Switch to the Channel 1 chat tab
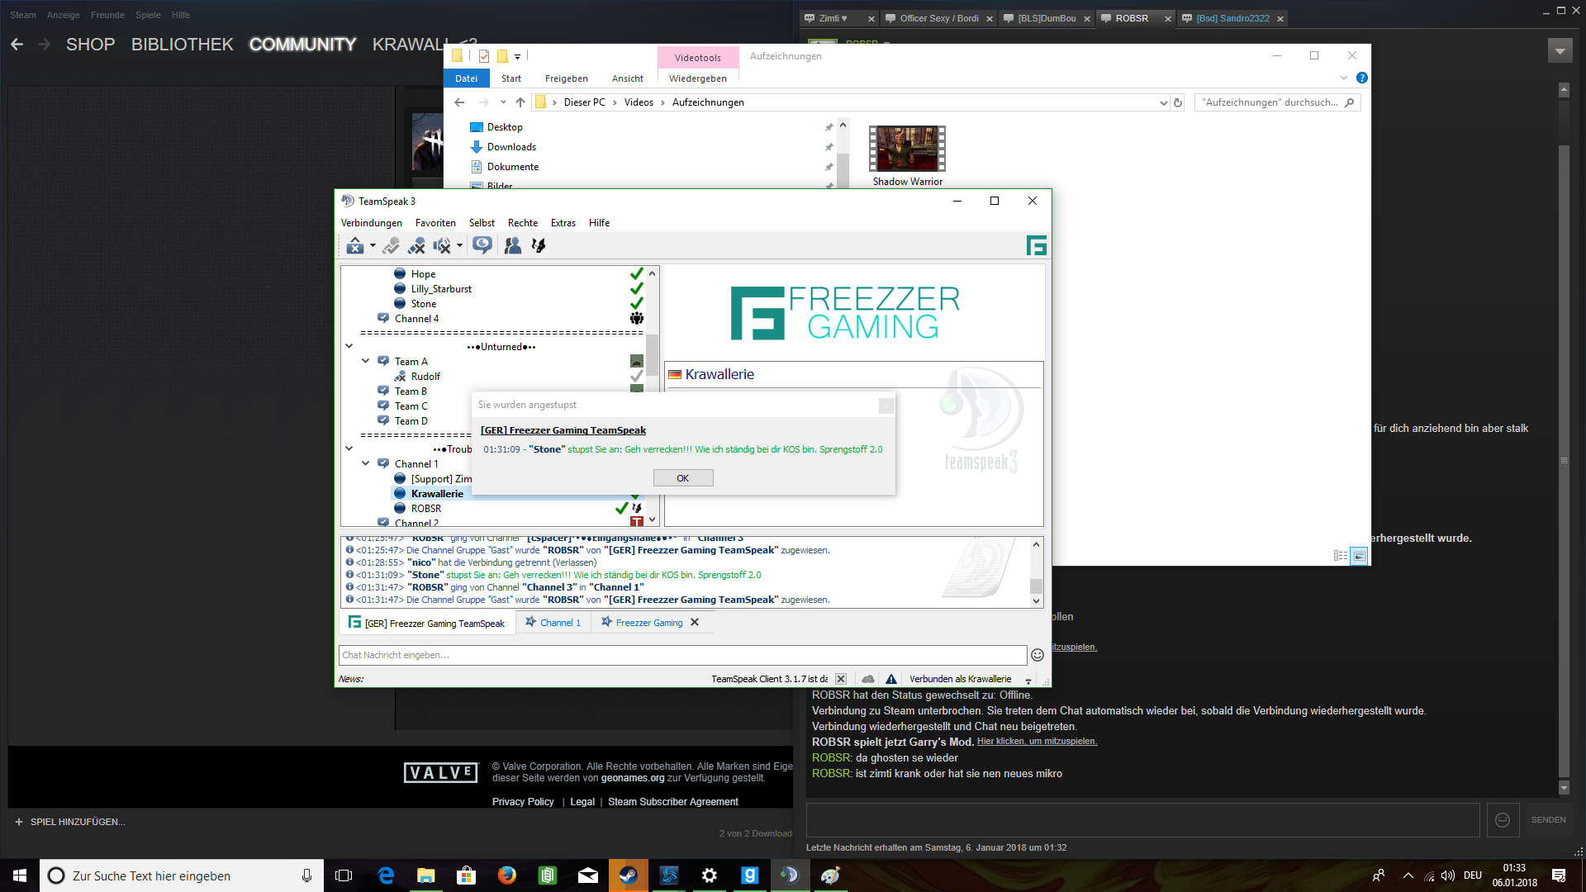 point(553,623)
